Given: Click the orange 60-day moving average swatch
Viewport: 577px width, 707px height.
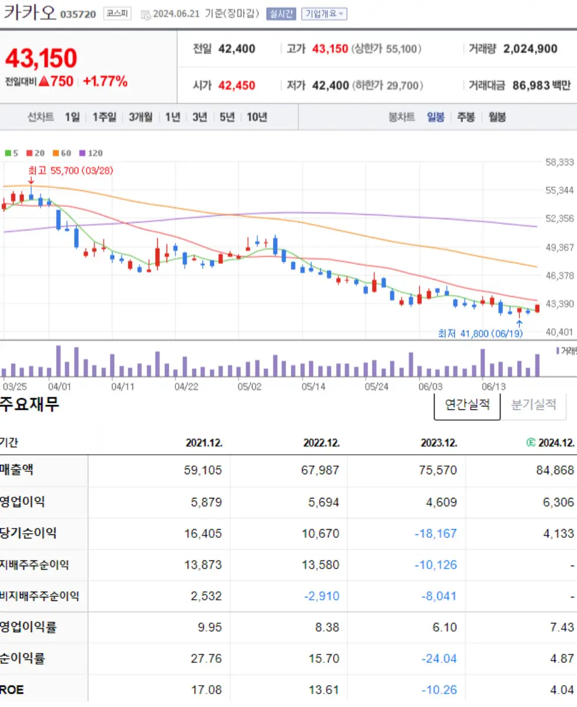Looking at the screenshot, I should click(55, 153).
